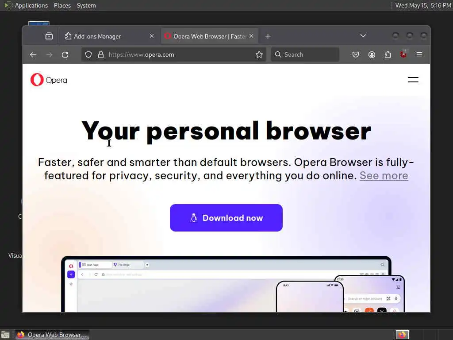Open a new browser tab
Image resolution: width=453 pixels, height=340 pixels.
click(x=268, y=36)
